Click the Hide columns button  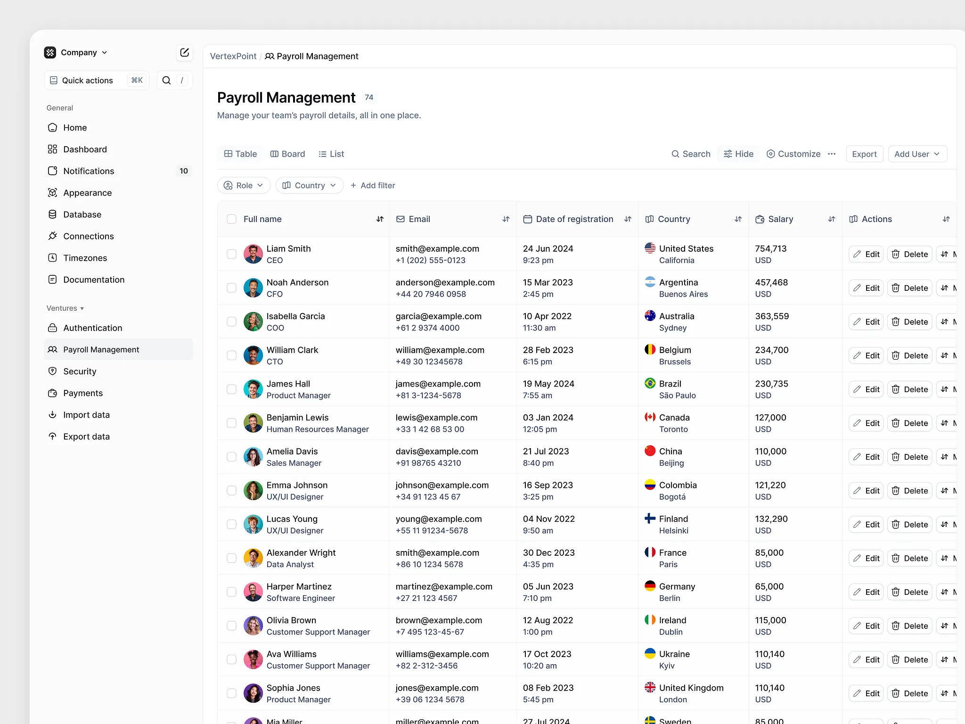(738, 154)
